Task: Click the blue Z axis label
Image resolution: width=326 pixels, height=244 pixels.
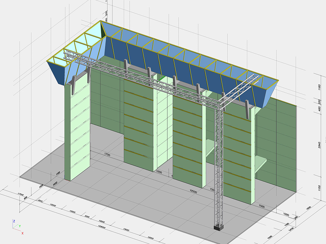Action: (14, 221)
